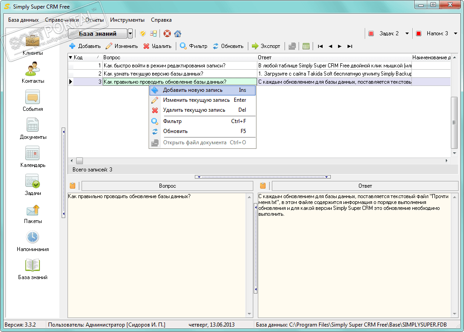The image size is (464, 332).
Task: Show the Календарь section
Action: click(x=33, y=157)
